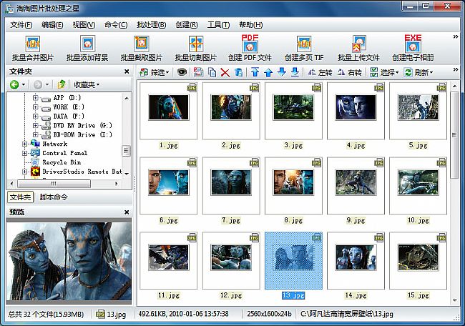
Task: Rotate image right (右转)
Action: click(349, 72)
